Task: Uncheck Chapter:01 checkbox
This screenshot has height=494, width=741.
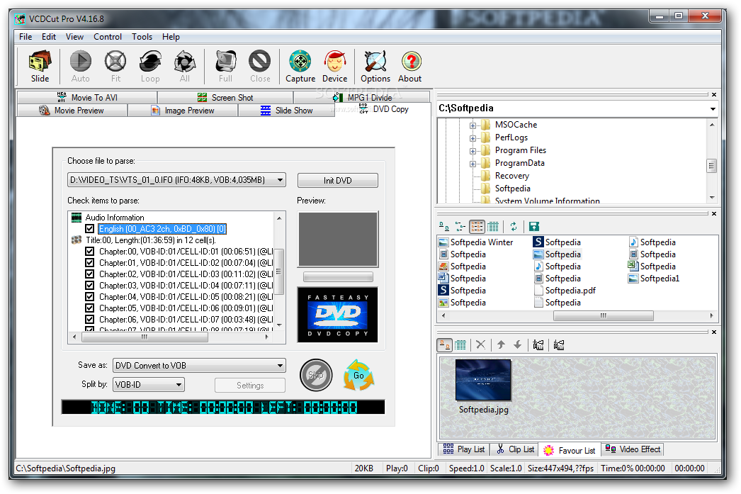Action: click(x=89, y=263)
